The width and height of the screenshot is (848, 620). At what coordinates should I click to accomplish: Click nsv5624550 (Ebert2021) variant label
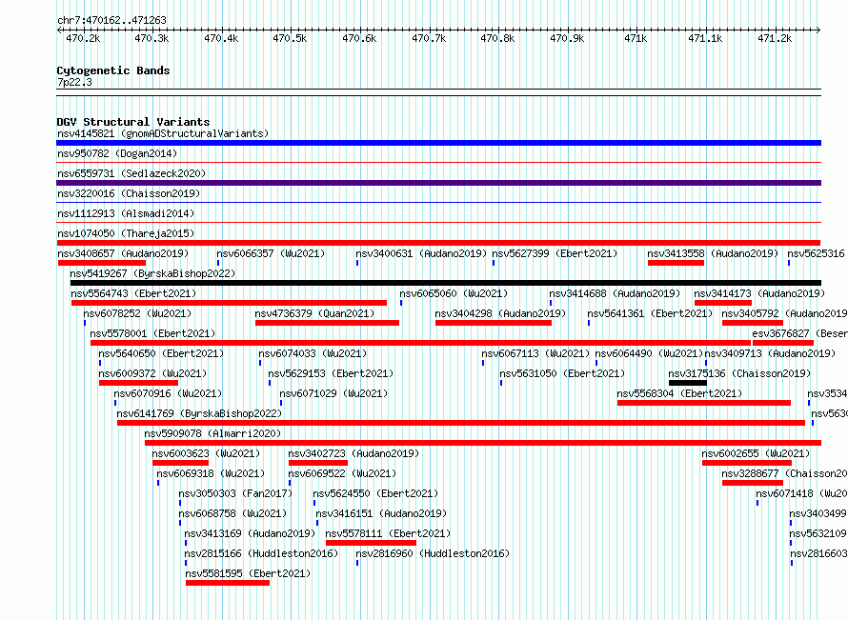[375, 493]
